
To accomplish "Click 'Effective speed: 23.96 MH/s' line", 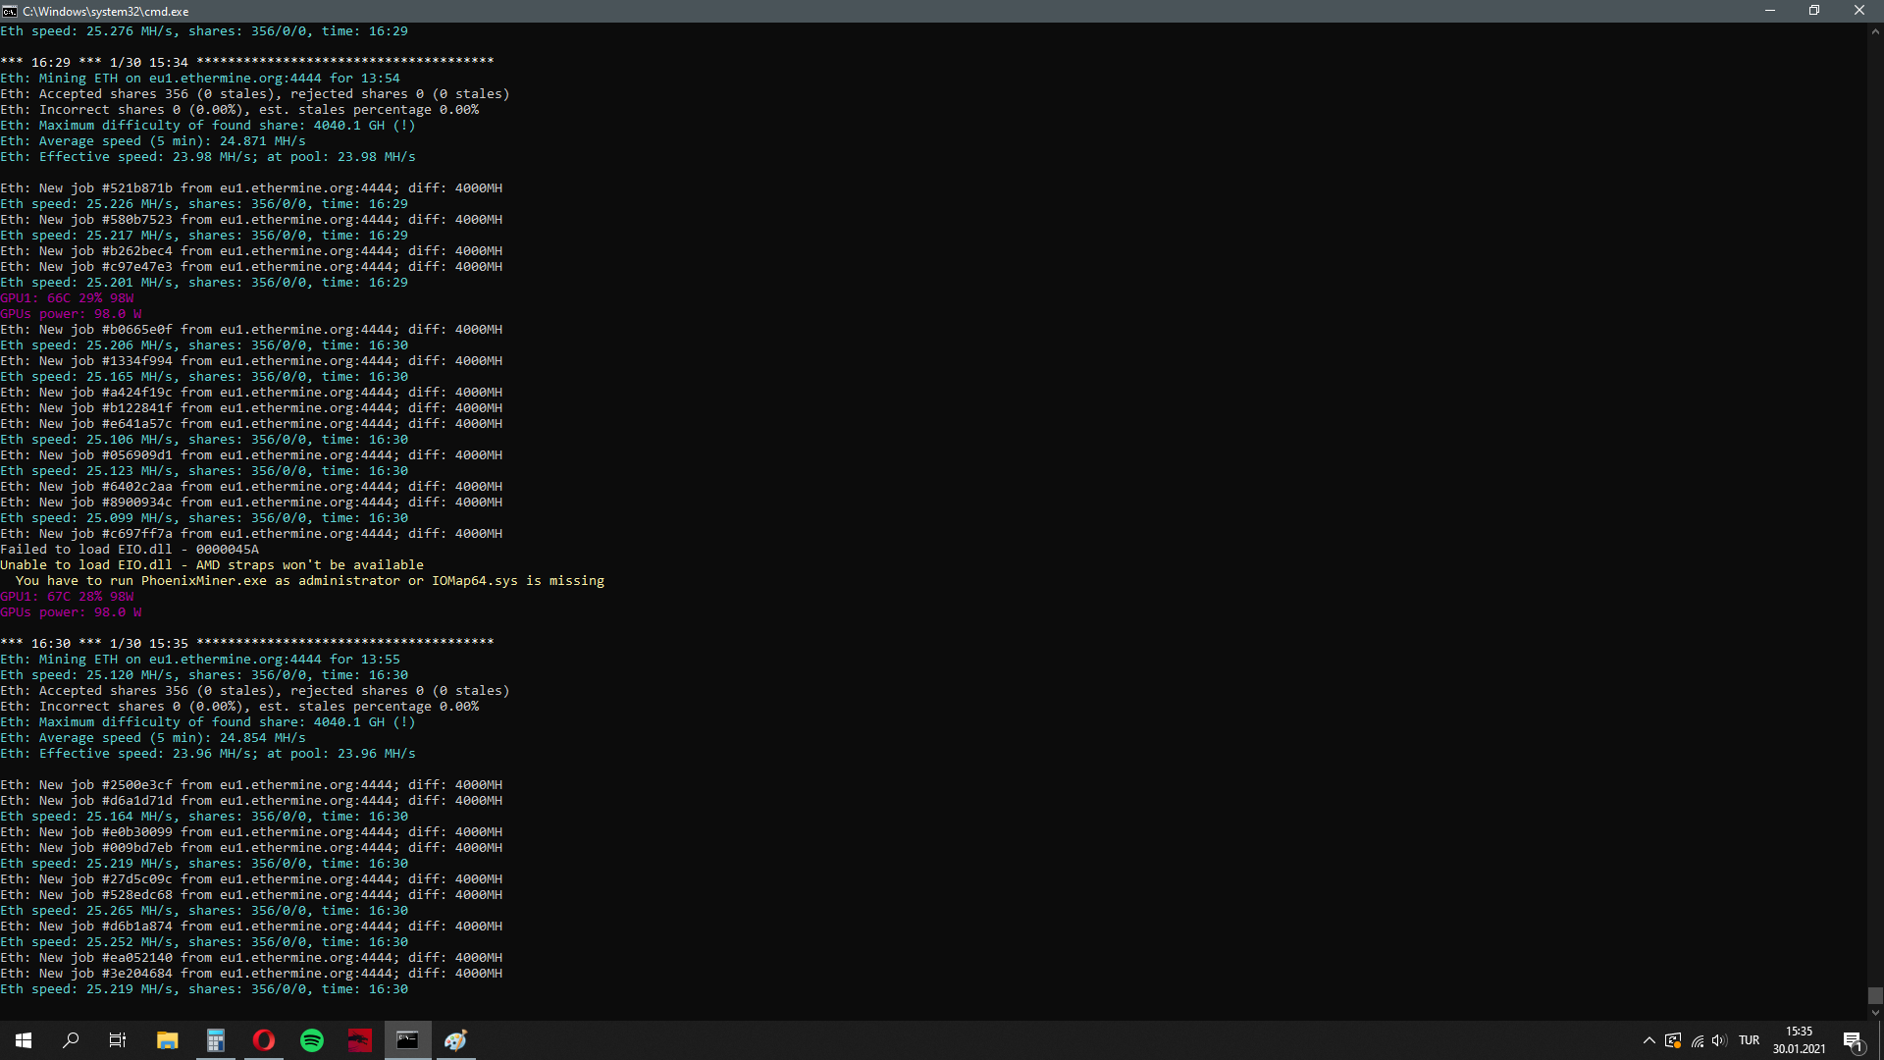I will [x=208, y=754].
